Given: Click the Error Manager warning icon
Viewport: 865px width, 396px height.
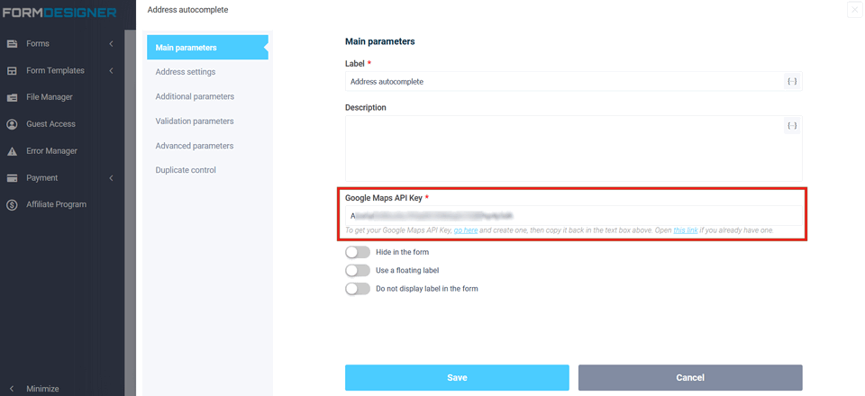Looking at the screenshot, I should tap(13, 151).
